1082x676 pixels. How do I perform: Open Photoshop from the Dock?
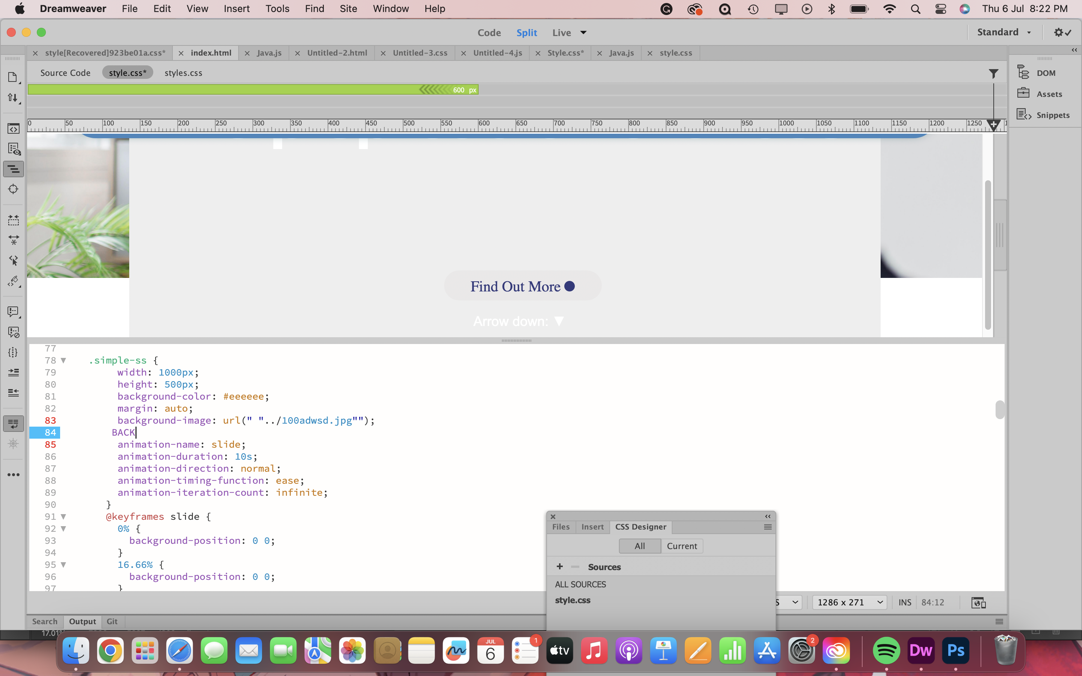point(955,650)
